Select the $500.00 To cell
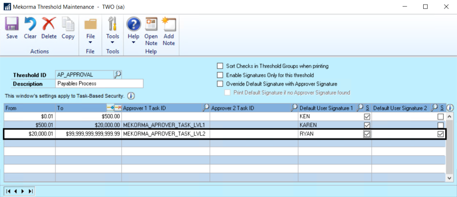The width and height of the screenshot is (457, 197). [89, 116]
